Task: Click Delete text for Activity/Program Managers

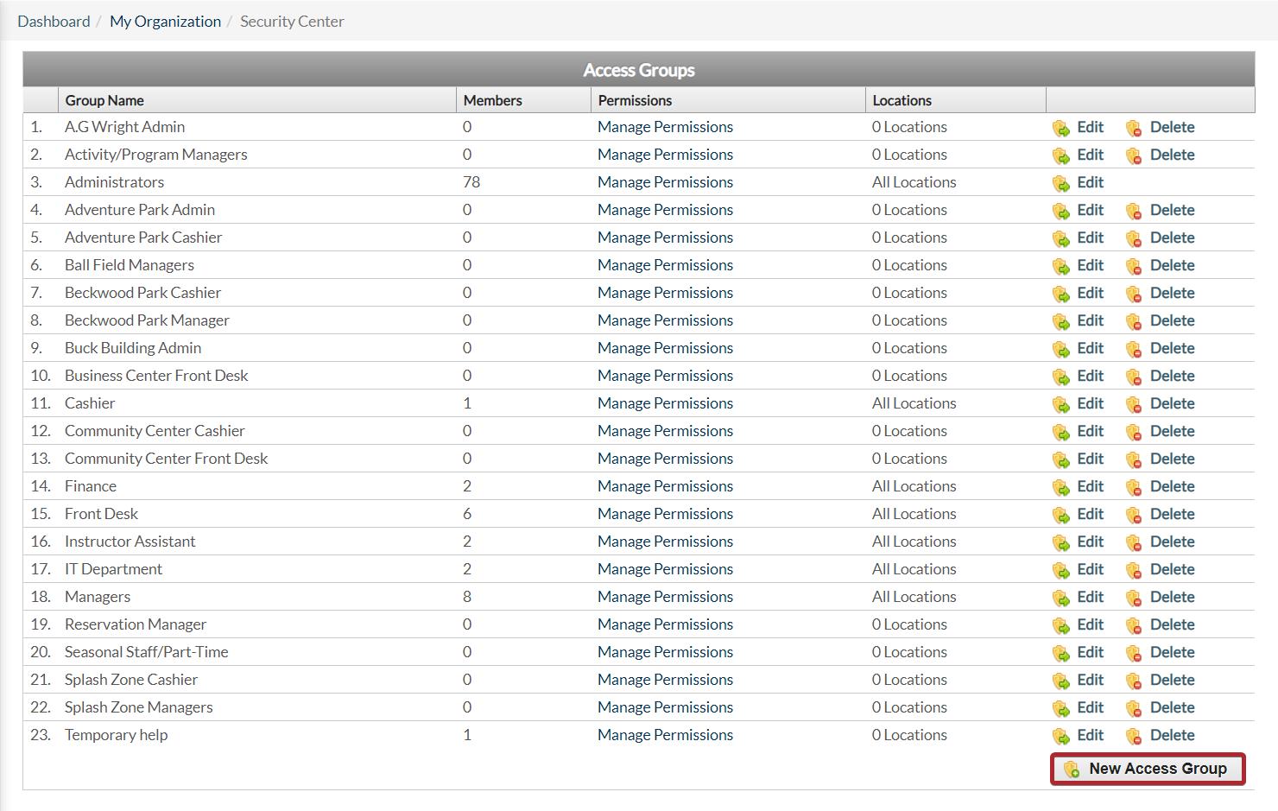Action: (x=1172, y=155)
